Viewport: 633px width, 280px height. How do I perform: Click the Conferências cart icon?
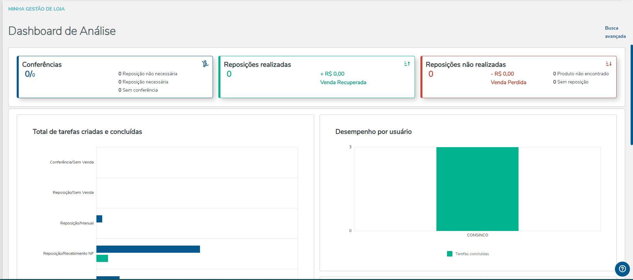205,64
